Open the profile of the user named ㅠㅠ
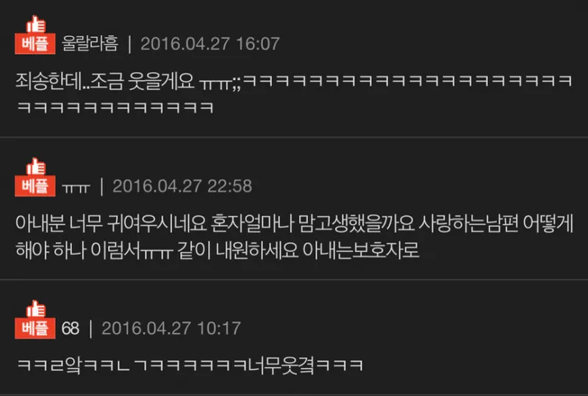This screenshot has height=396, width=588. click(x=76, y=187)
